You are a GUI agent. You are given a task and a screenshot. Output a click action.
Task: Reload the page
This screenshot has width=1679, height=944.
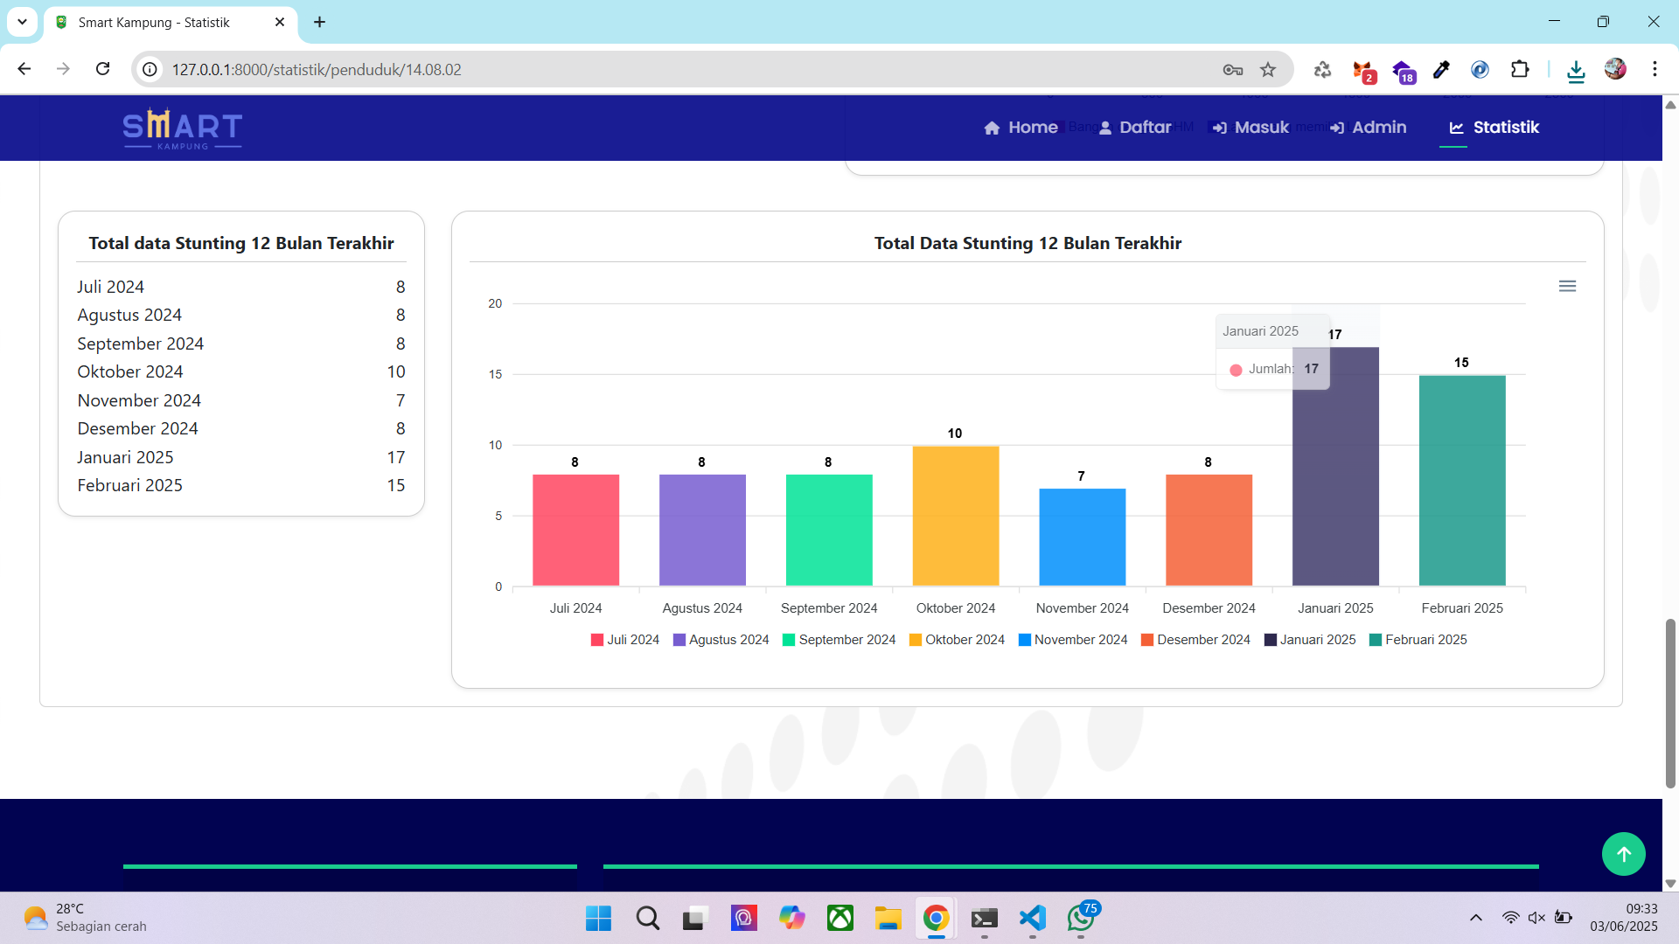[x=102, y=69]
